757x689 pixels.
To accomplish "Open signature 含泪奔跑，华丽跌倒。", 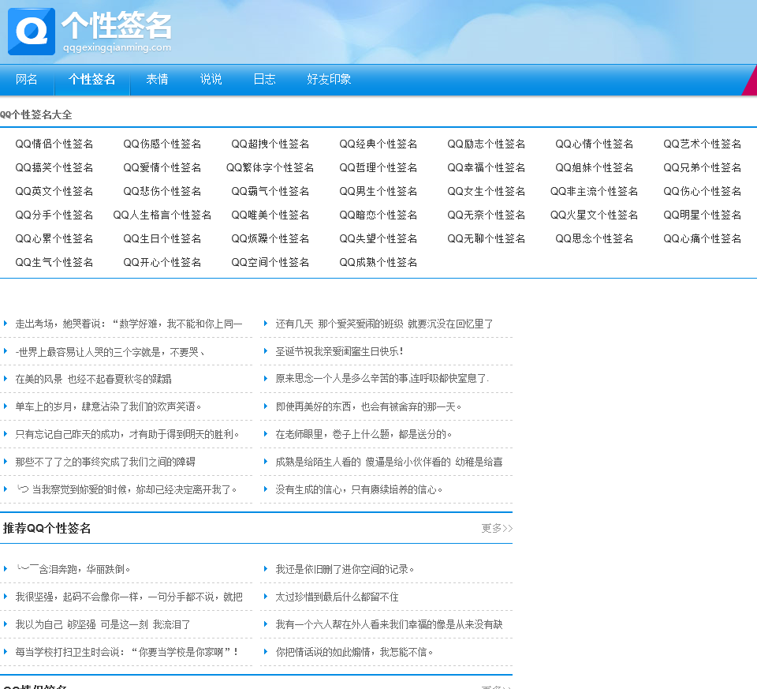I will point(73,569).
